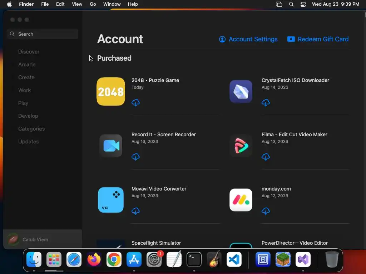Open the Record It camera app icon
The width and height of the screenshot is (366, 274).
pos(111,146)
